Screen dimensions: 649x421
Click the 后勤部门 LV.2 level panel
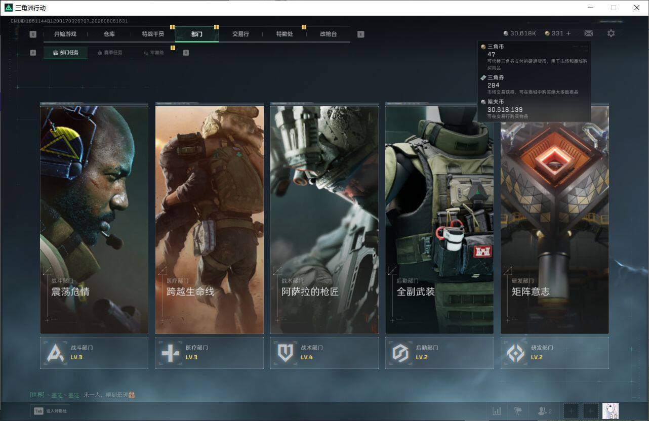pyautogui.click(x=439, y=353)
